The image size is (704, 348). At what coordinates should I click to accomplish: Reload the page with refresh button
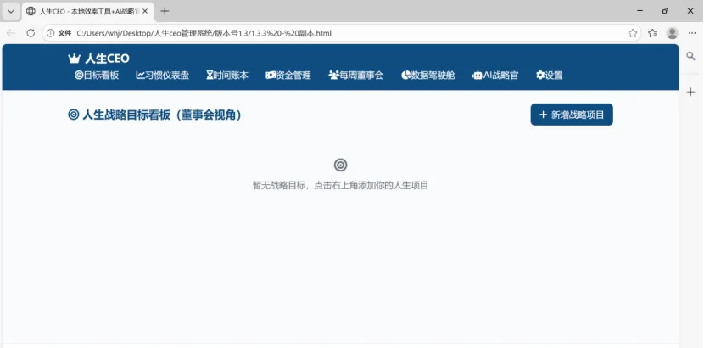tap(31, 33)
